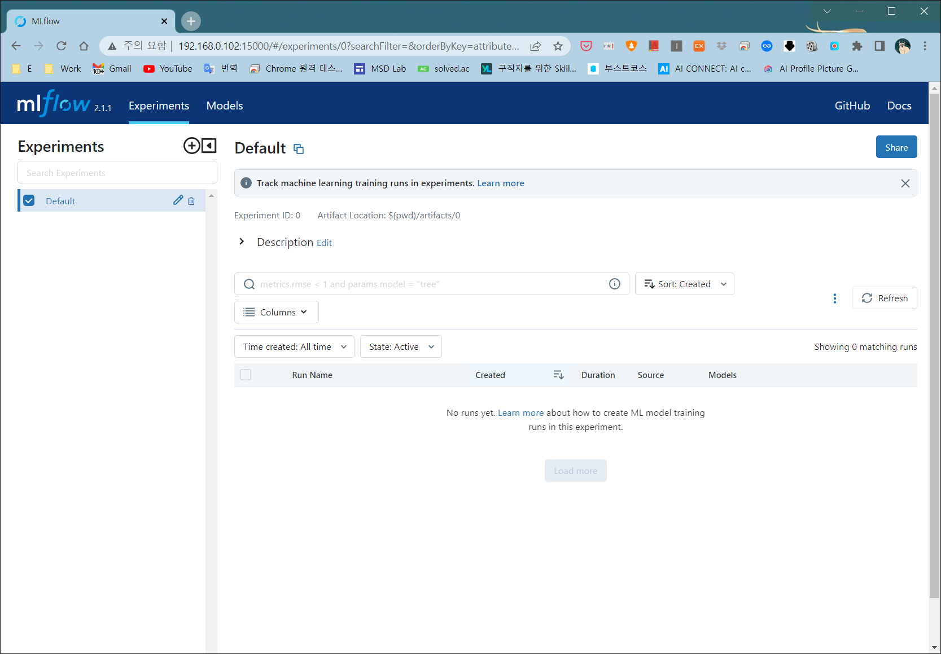Refresh the runs list
Image resolution: width=941 pixels, height=654 pixels.
(x=884, y=298)
